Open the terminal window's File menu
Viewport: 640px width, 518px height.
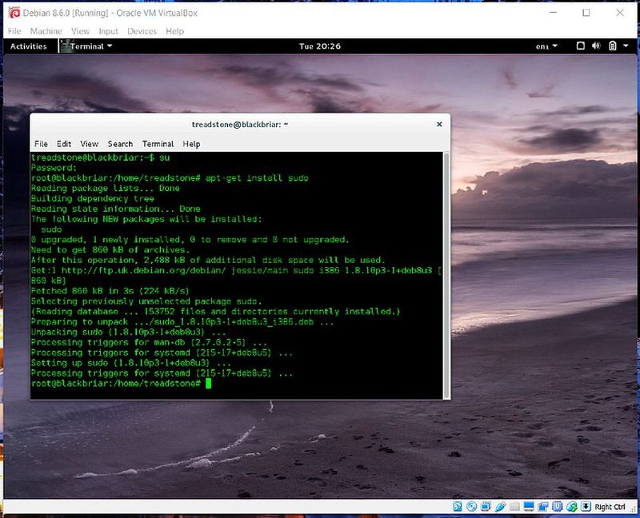pos(41,144)
